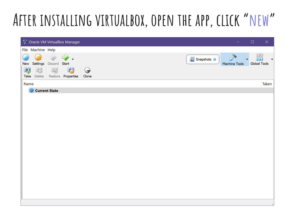Minimize the VirtualBox Manager window
The image size is (295, 221).
(x=238, y=42)
